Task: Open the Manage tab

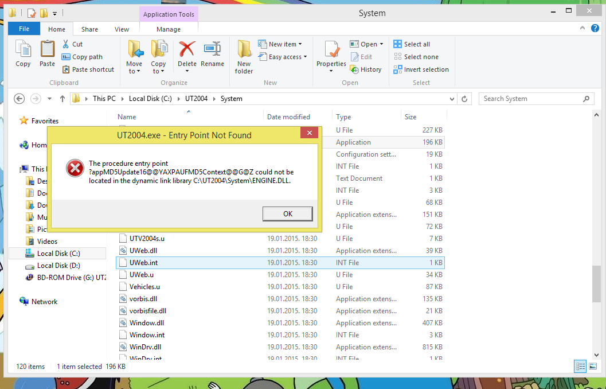Action: click(x=169, y=29)
